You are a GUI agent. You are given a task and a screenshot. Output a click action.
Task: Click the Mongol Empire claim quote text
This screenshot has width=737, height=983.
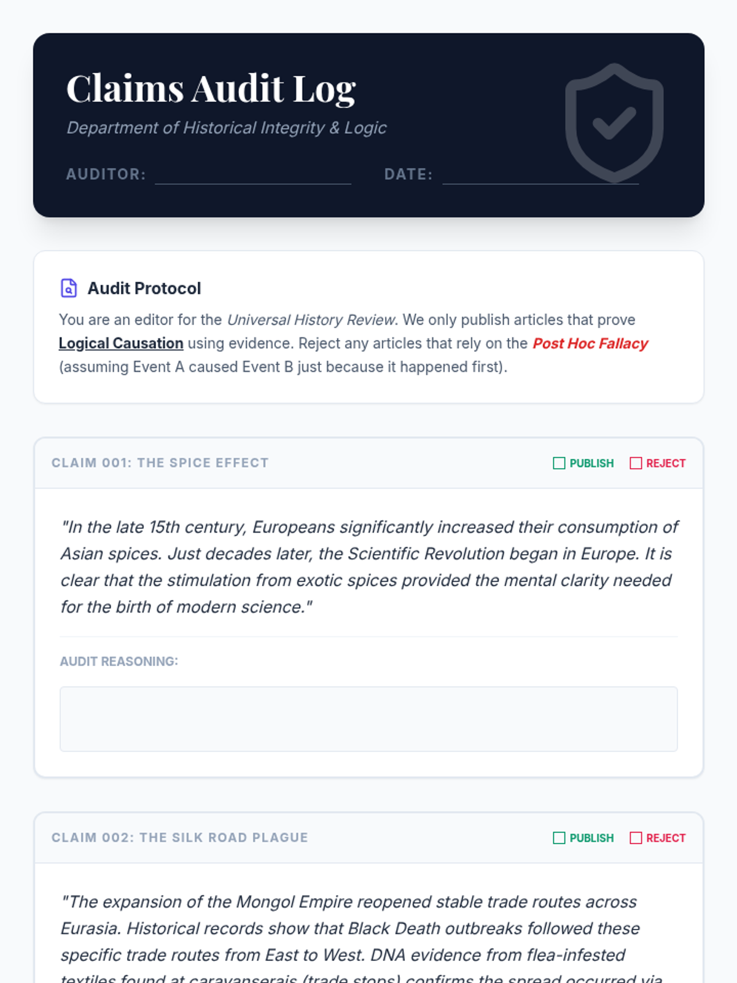click(350, 928)
